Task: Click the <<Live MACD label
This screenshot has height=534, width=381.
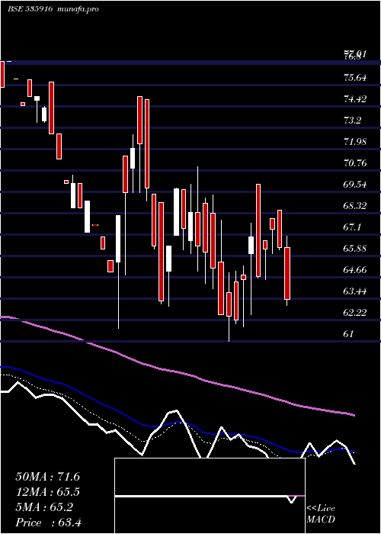Action: coord(321,514)
